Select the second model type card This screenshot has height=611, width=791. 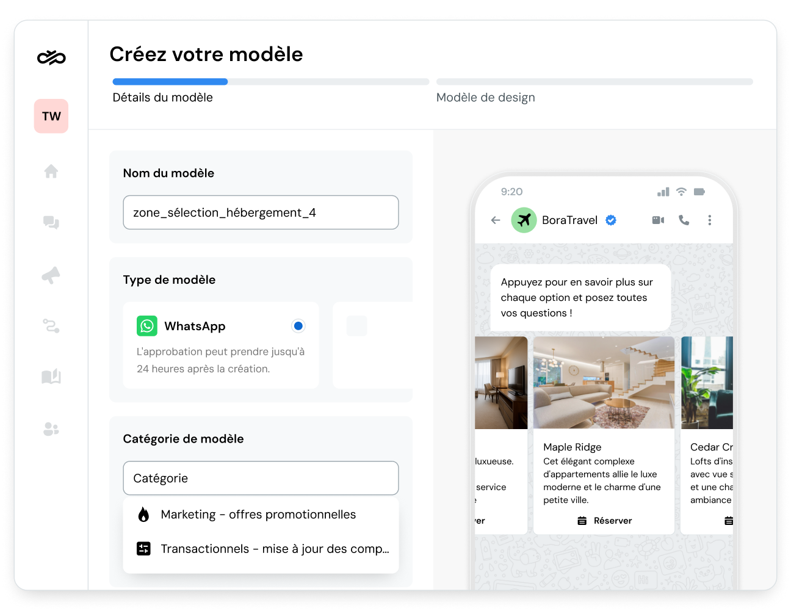(372, 345)
